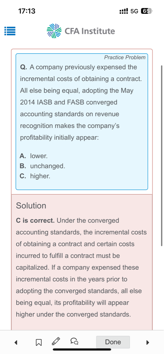
Task: Select answer B. unchanged.
Action: tap(43, 166)
